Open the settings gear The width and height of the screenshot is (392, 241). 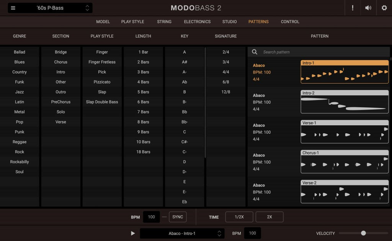tap(385, 8)
